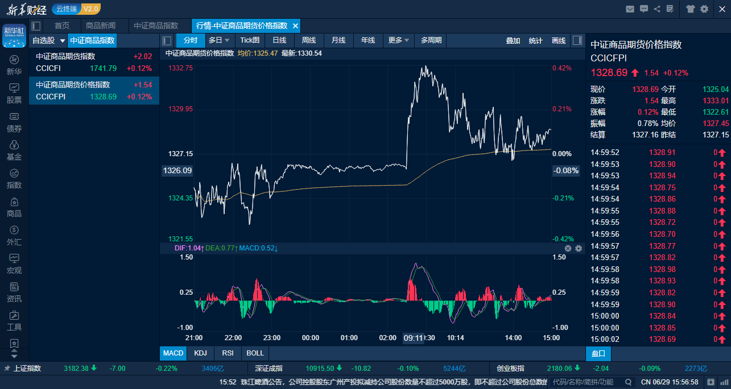Open the chat message bubble icon
Screen dimensions: 731x389
(x=644, y=9)
